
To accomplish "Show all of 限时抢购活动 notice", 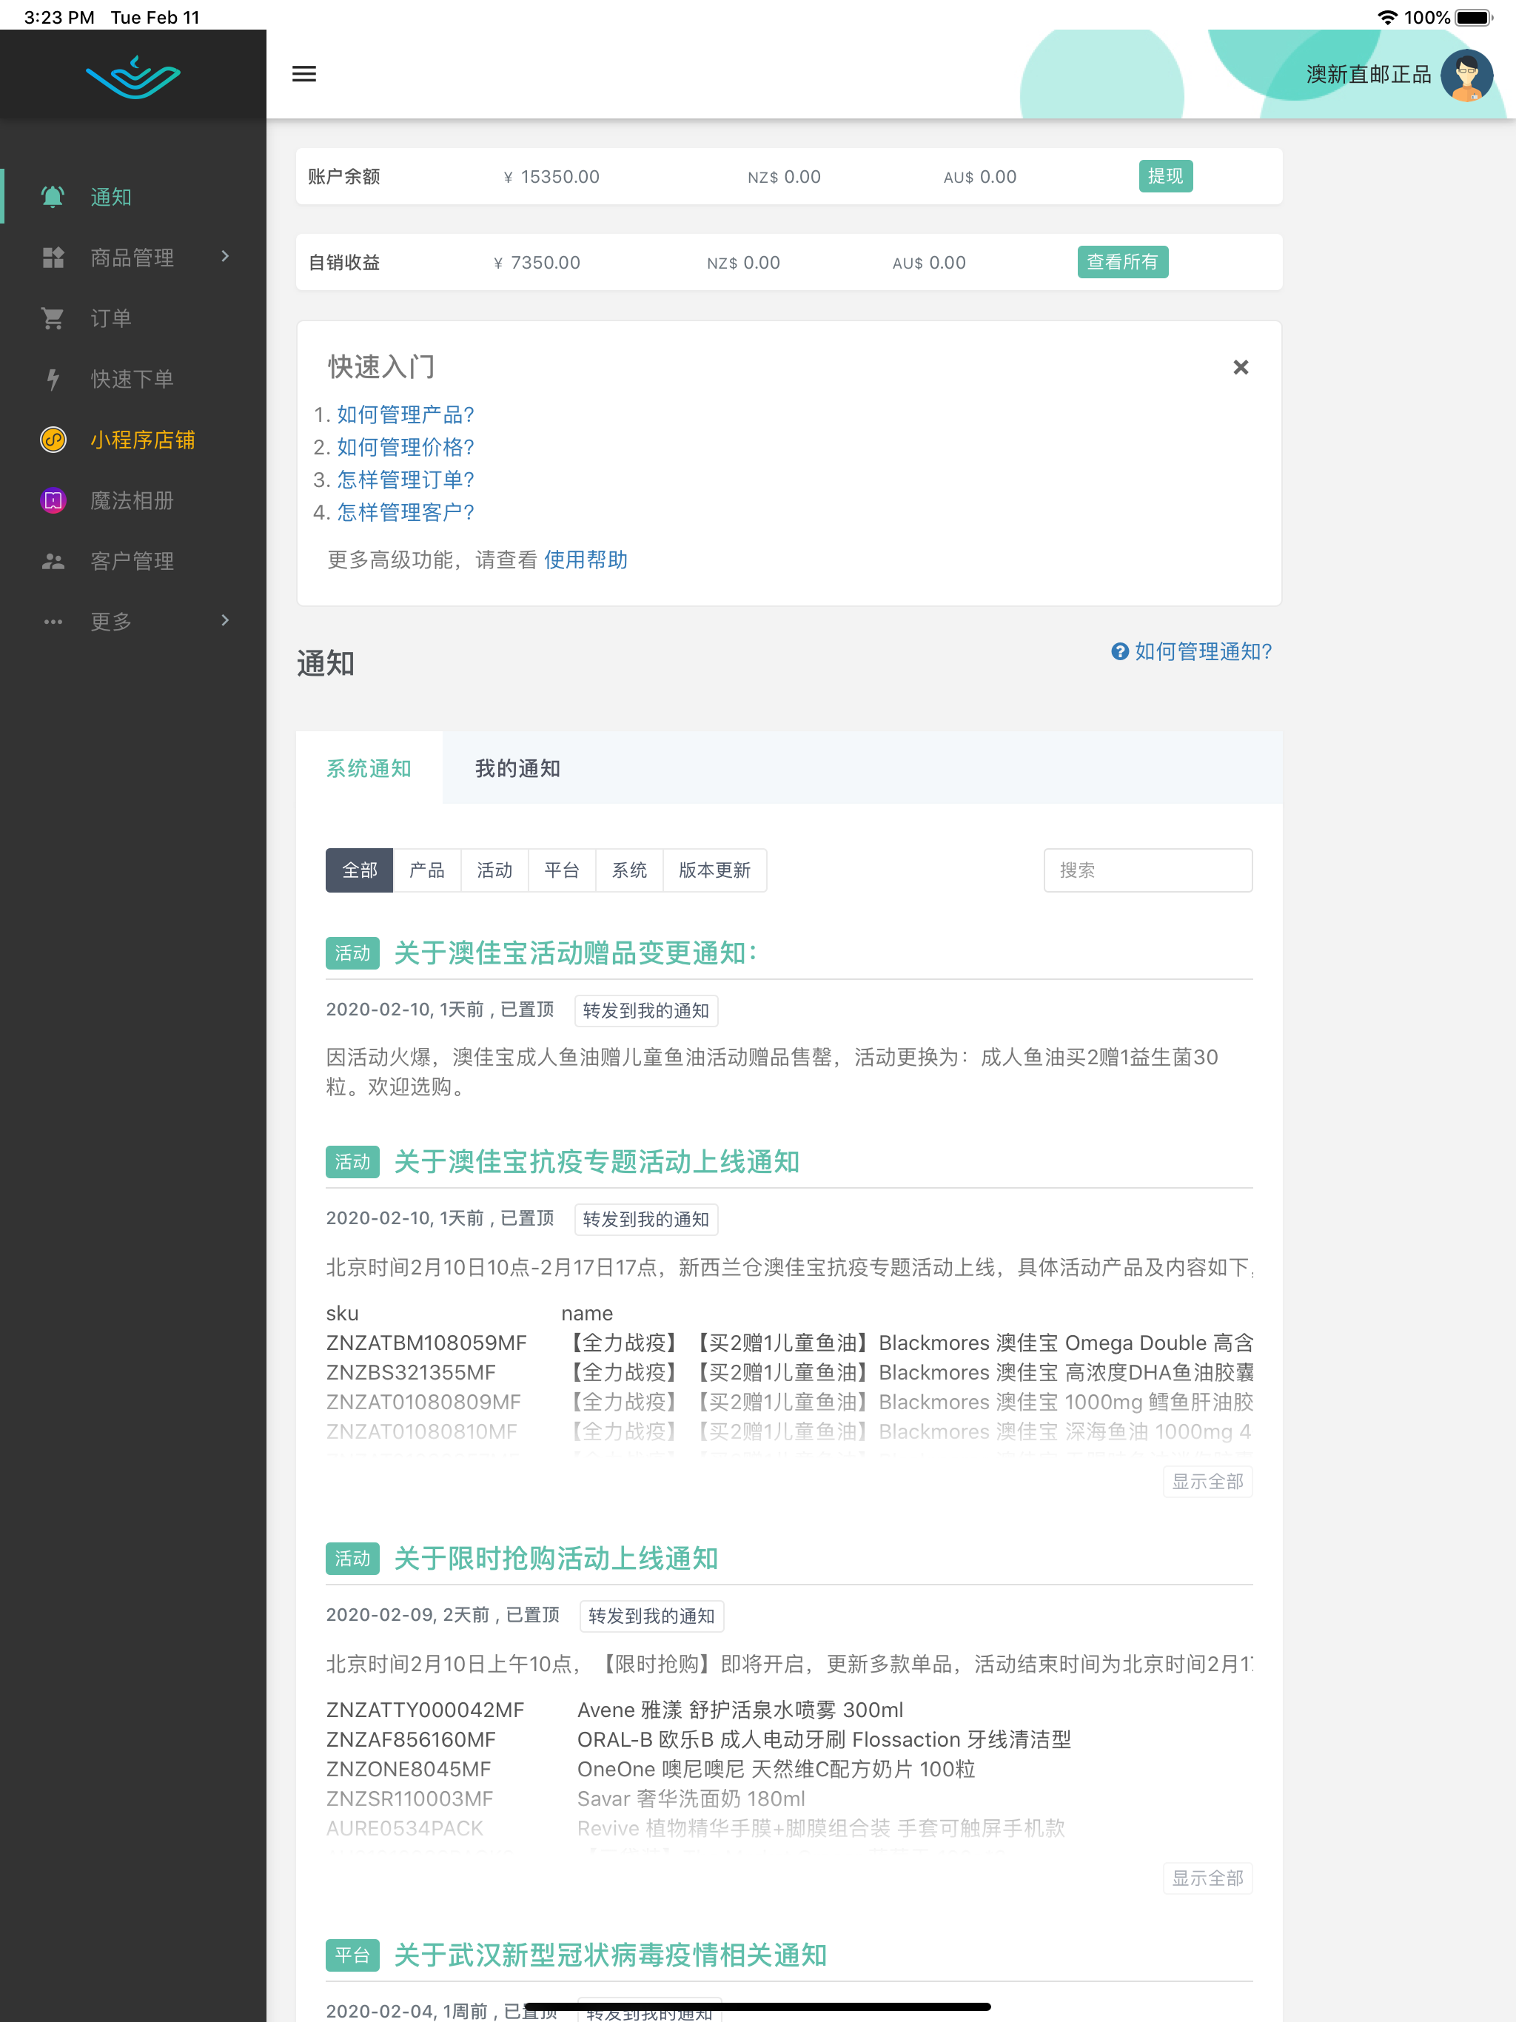I will coord(1207,1878).
